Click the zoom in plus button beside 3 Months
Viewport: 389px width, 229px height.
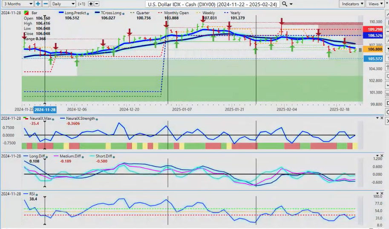click(x=38, y=4)
